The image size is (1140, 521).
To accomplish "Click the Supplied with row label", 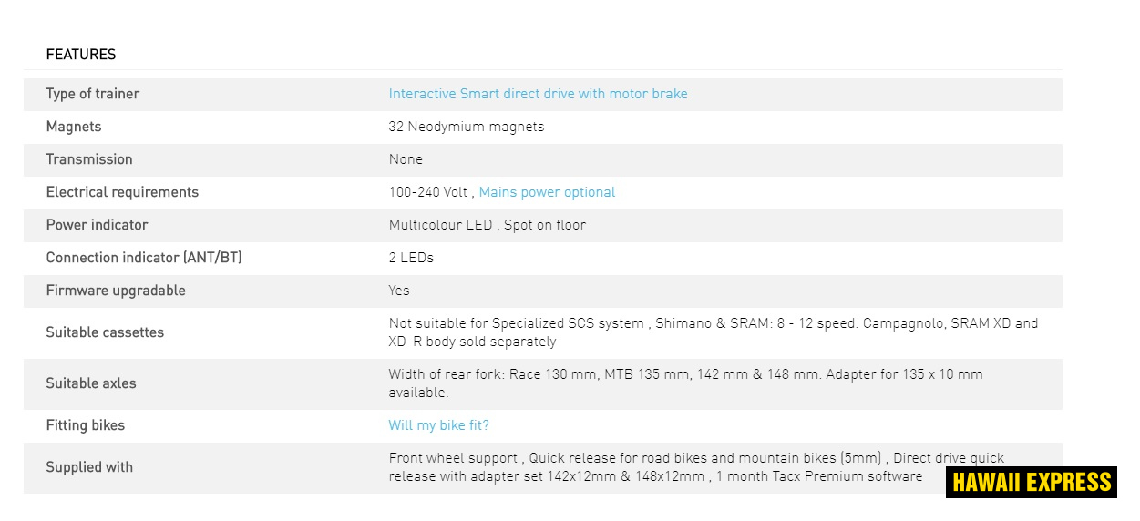I will pos(89,467).
